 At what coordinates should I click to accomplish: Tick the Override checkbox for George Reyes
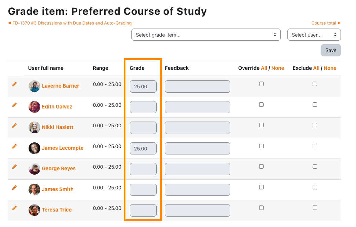point(261,167)
